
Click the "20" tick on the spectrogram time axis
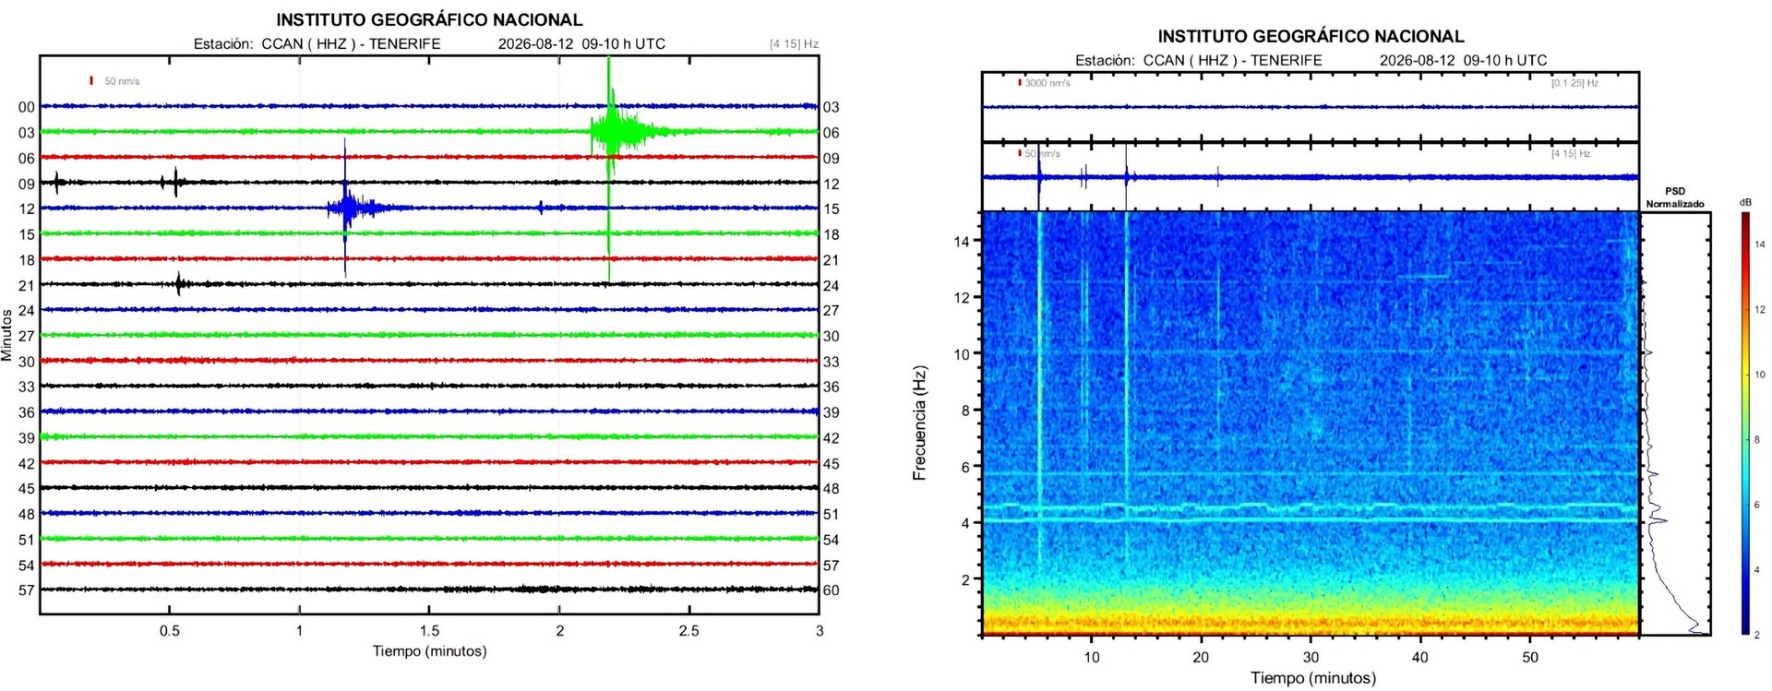[1201, 657]
